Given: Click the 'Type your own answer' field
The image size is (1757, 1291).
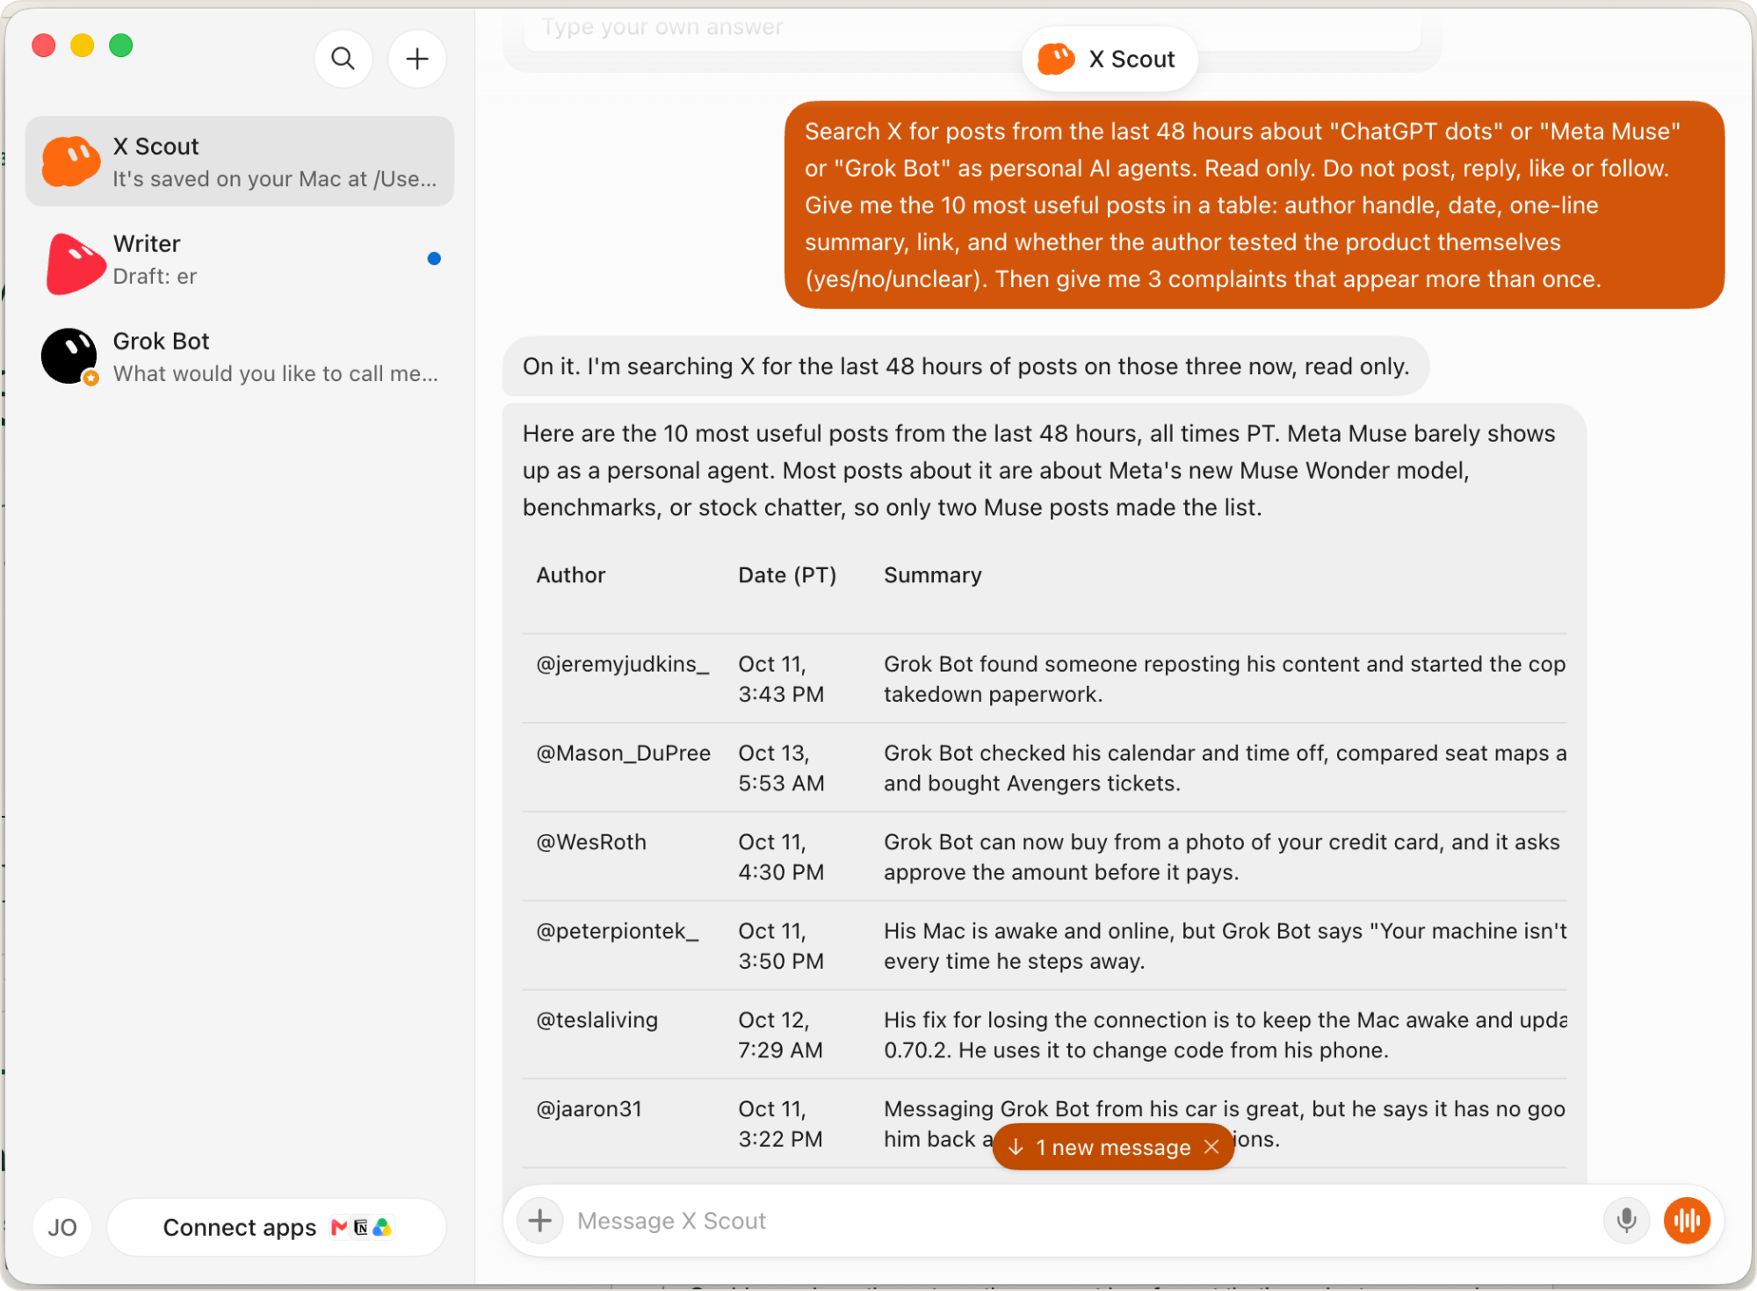Looking at the screenshot, I should coord(972,27).
